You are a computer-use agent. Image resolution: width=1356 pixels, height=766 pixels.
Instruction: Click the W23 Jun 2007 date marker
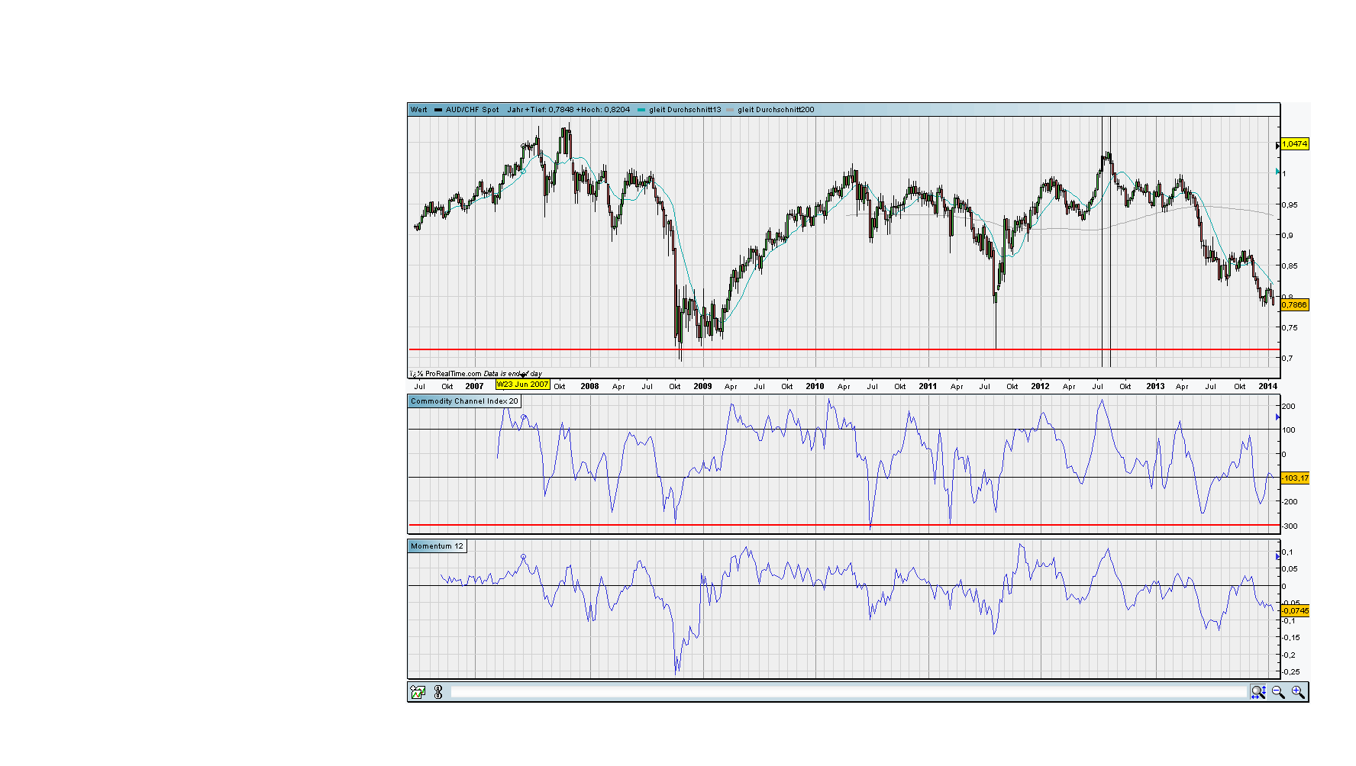point(523,385)
